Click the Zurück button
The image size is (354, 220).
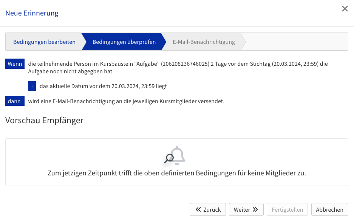[x=208, y=210]
